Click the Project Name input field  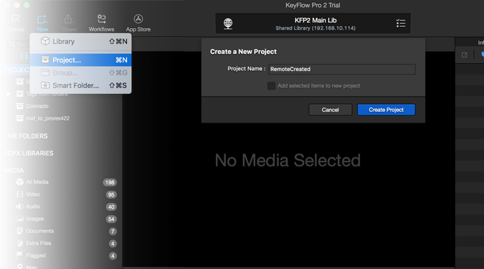pyautogui.click(x=342, y=69)
